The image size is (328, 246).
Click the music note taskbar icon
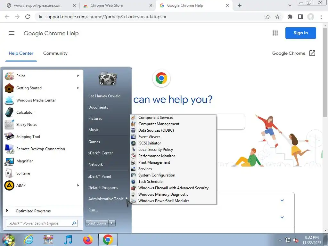point(68,240)
